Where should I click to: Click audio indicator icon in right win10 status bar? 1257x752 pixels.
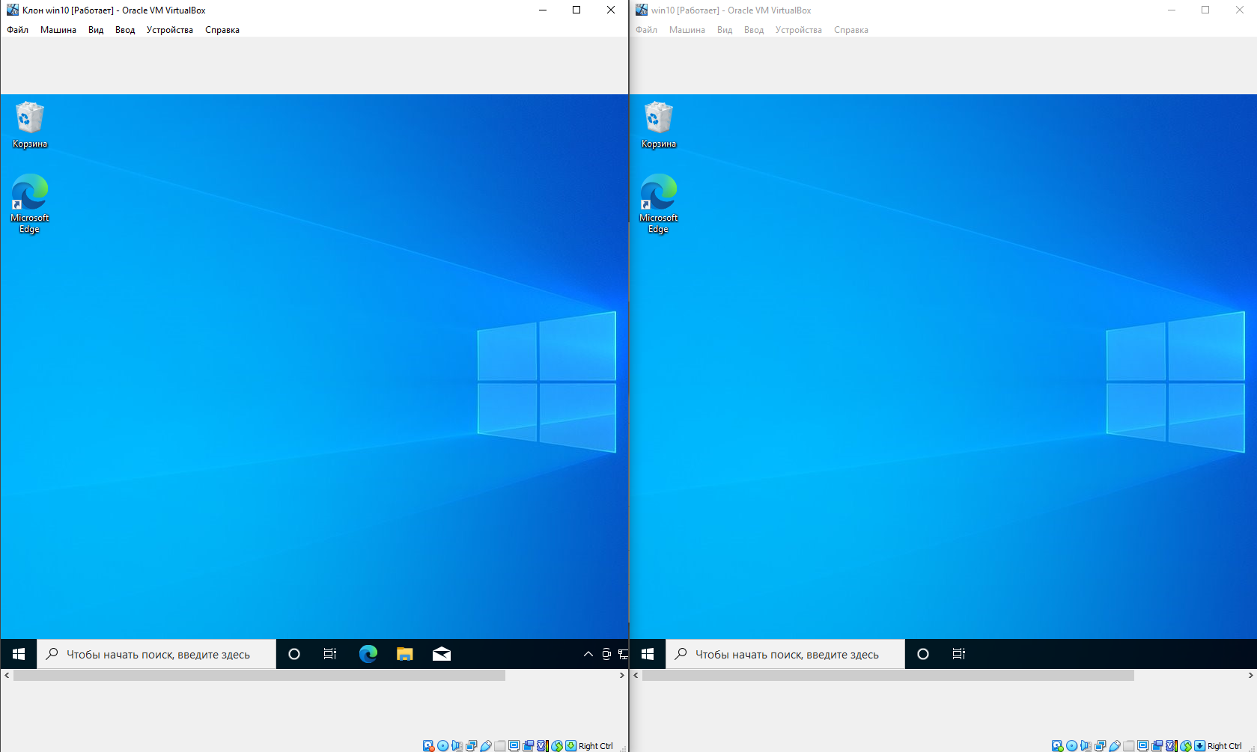point(1086,745)
